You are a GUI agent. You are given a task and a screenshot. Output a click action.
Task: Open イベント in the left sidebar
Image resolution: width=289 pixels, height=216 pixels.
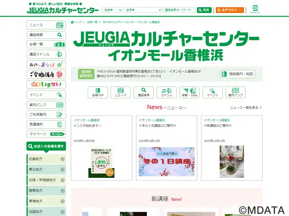[x=46, y=95]
